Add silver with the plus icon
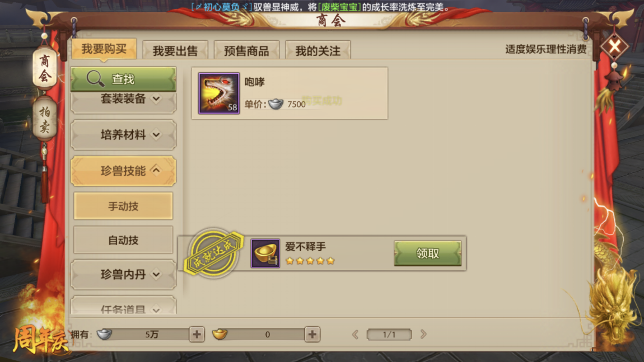The image size is (644, 362). pos(197,335)
